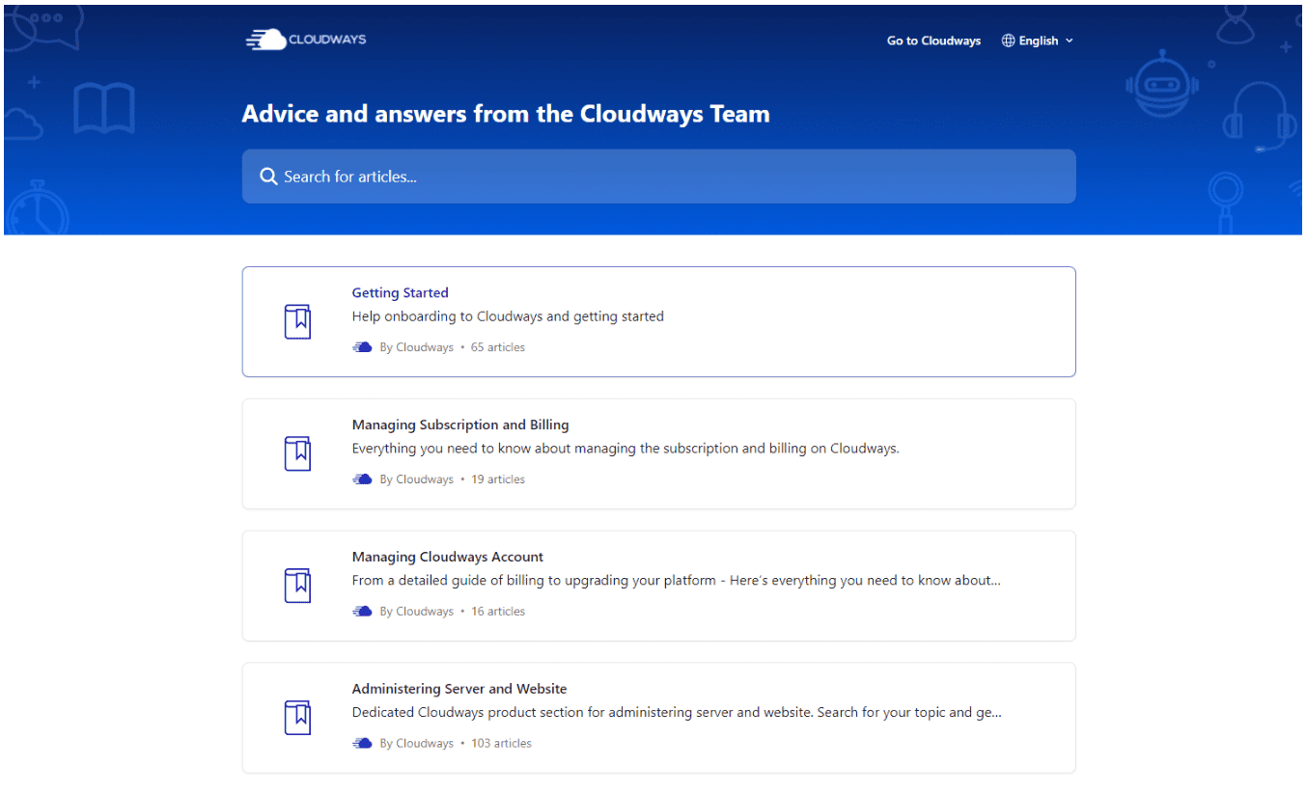Open Managing Subscription and Billing collection
Screen dimensions: 1307x794
658,453
